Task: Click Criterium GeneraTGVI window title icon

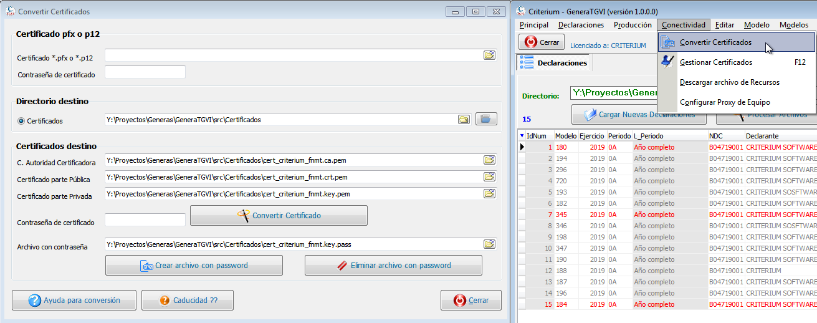Action: (x=520, y=11)
